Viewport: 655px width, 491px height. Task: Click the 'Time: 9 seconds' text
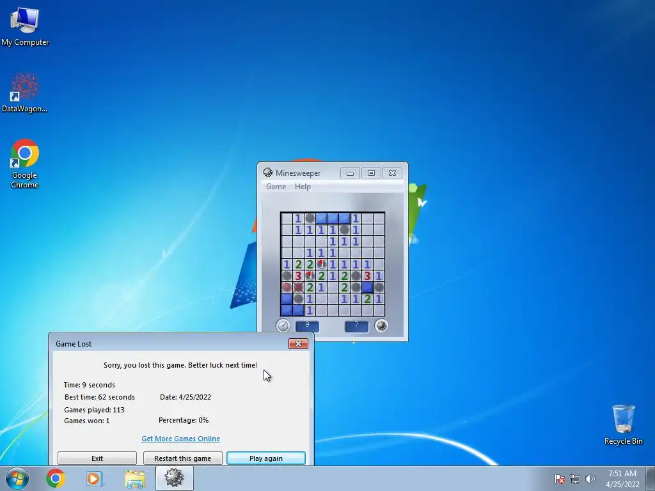90,385
